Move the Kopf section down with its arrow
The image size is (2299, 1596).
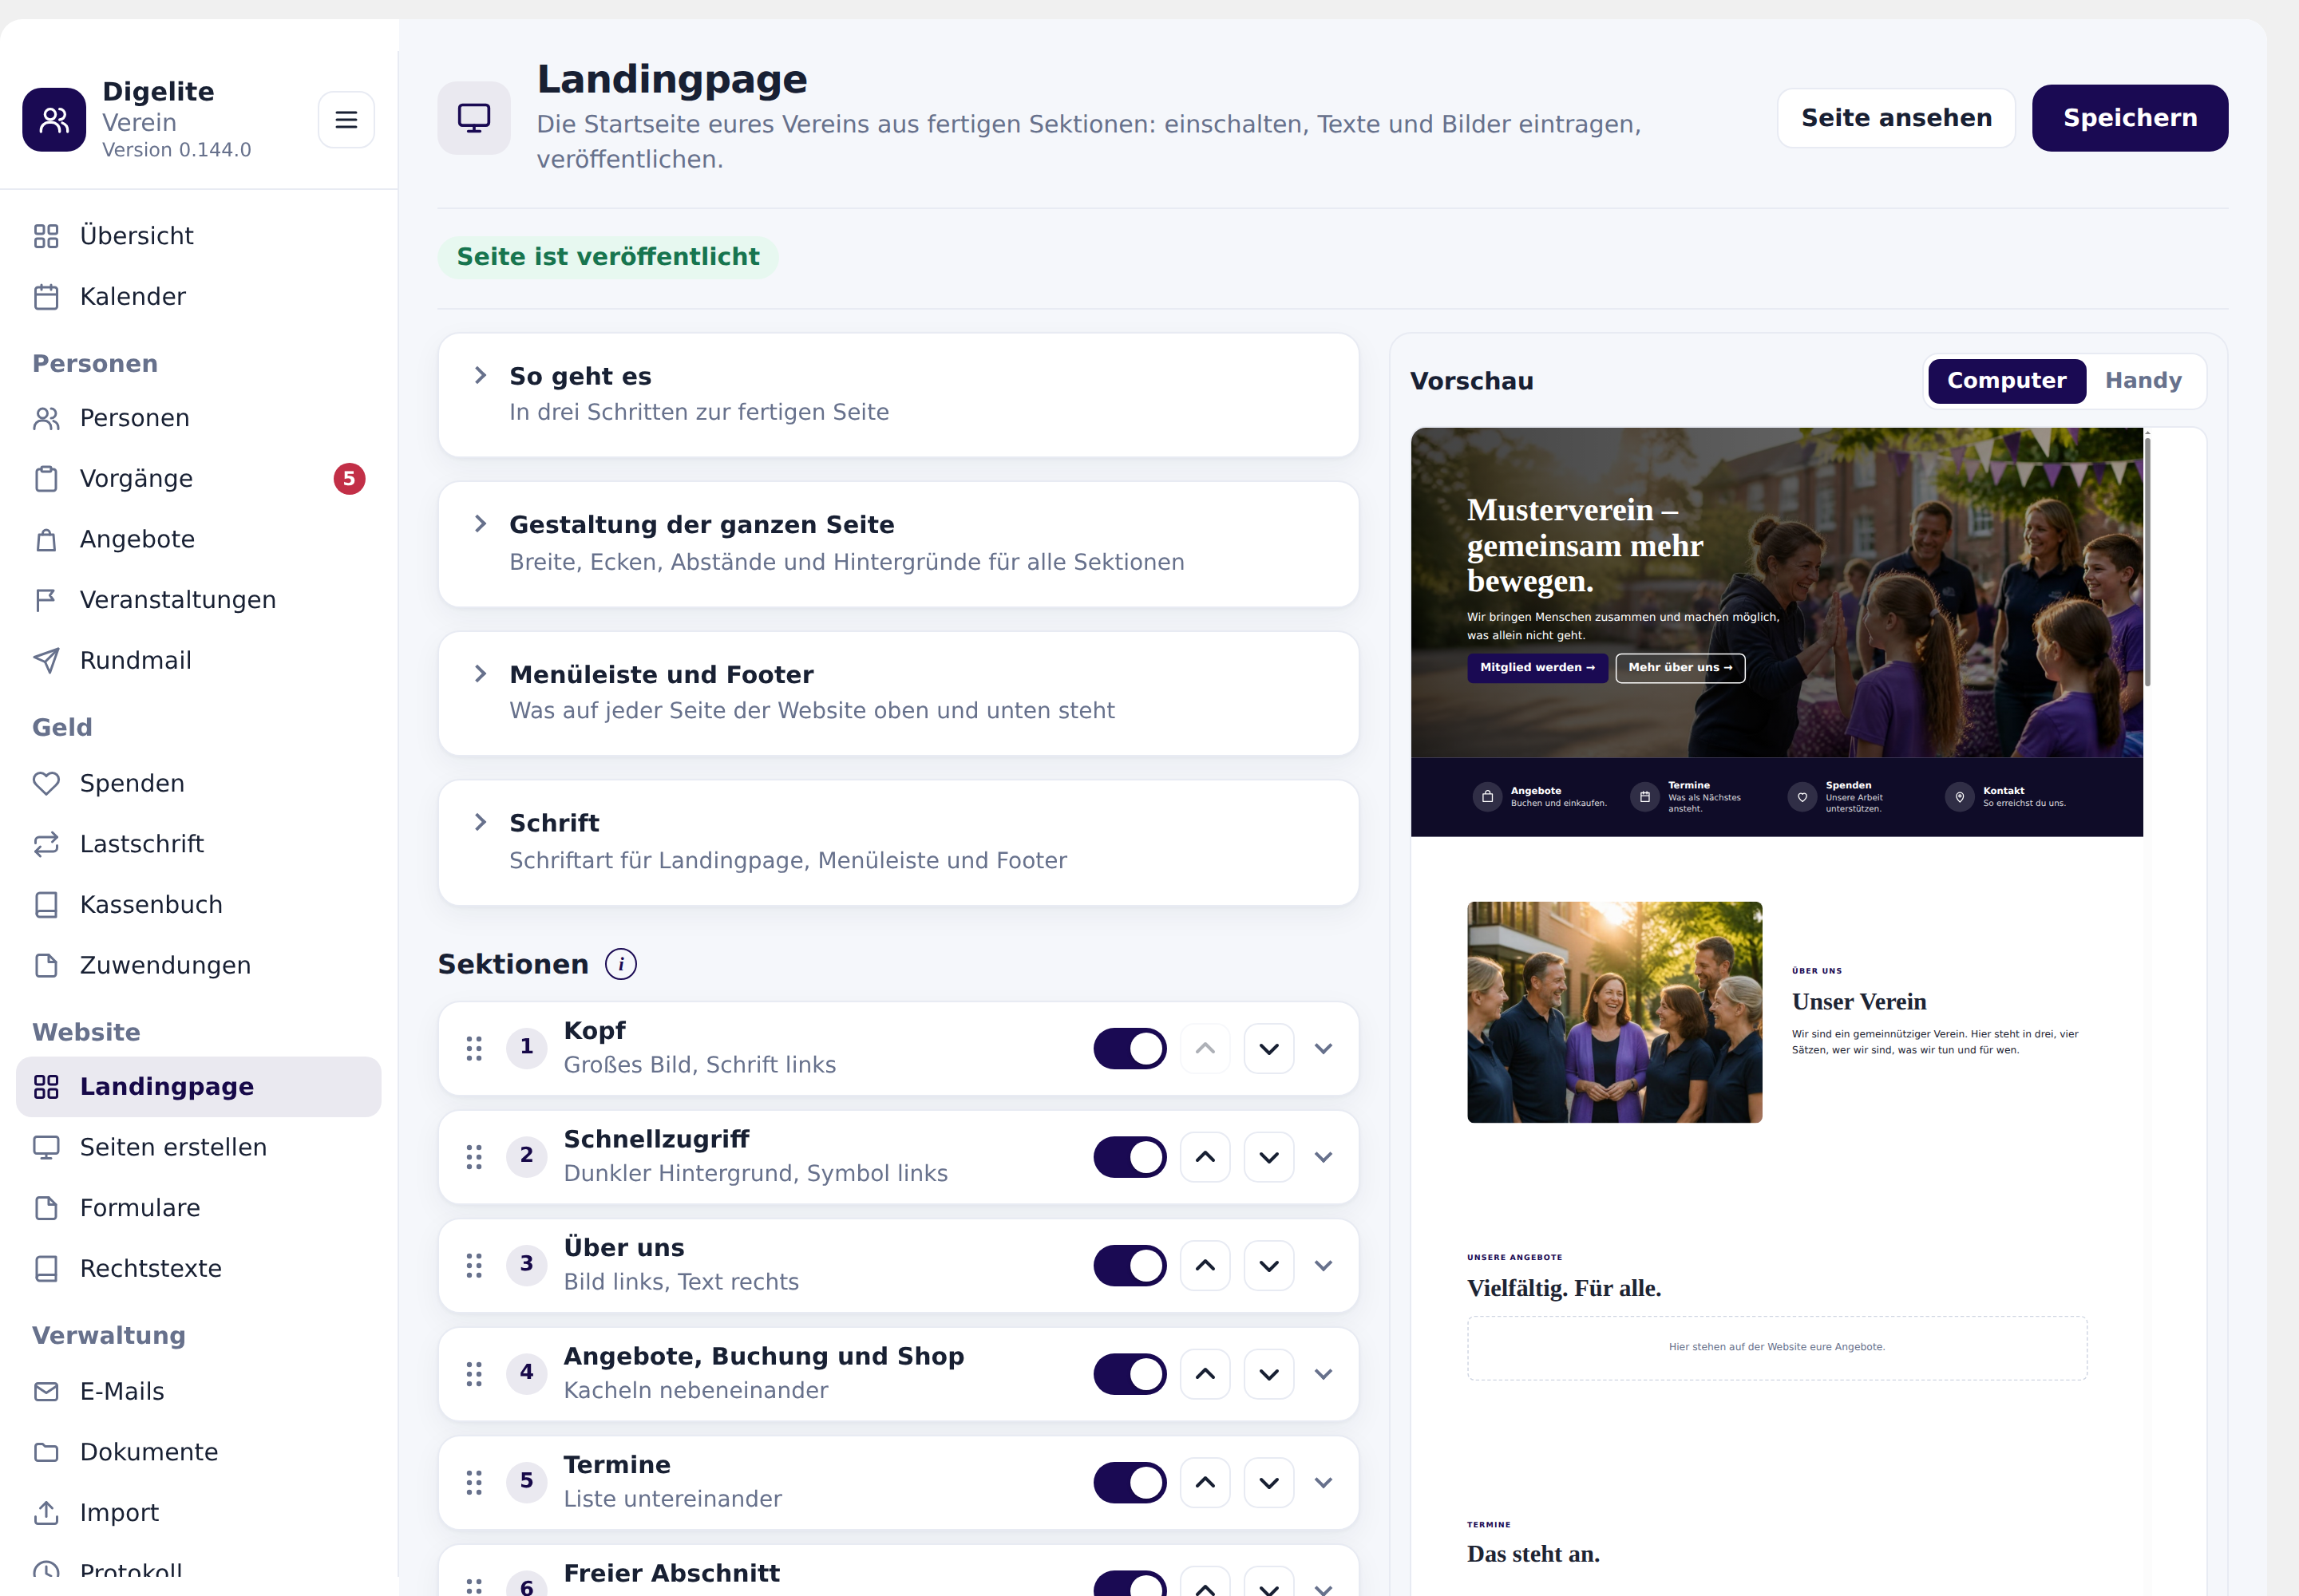point(1268,1048)
